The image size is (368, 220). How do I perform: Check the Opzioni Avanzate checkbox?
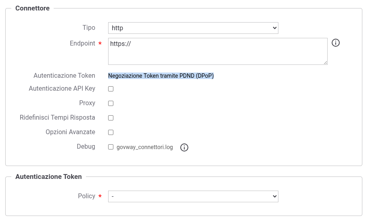tap(111, 132)
